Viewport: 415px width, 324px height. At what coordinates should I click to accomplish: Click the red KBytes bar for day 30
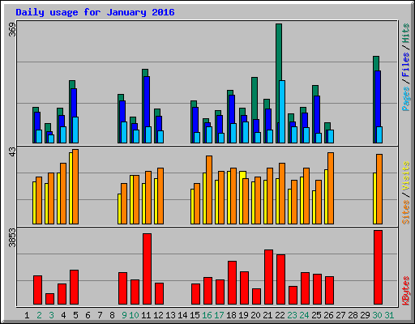pyautogui.click(x=378, y=267)
